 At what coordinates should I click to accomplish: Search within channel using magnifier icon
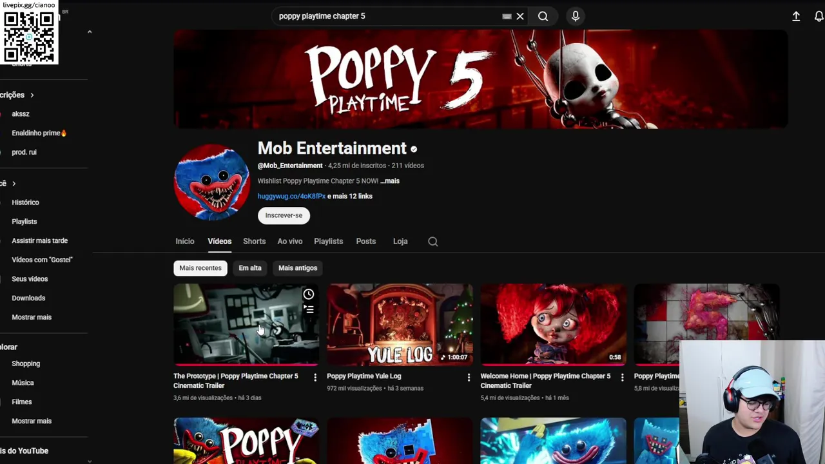(433, 242)
